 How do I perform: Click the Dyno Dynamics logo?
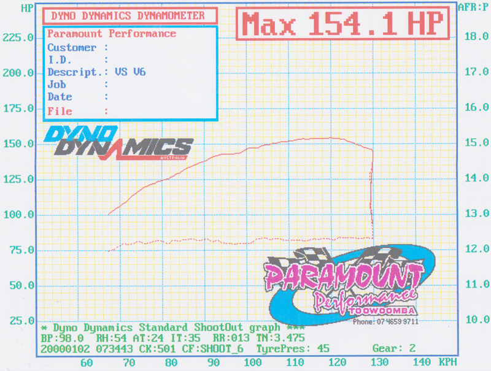[118, 143]
